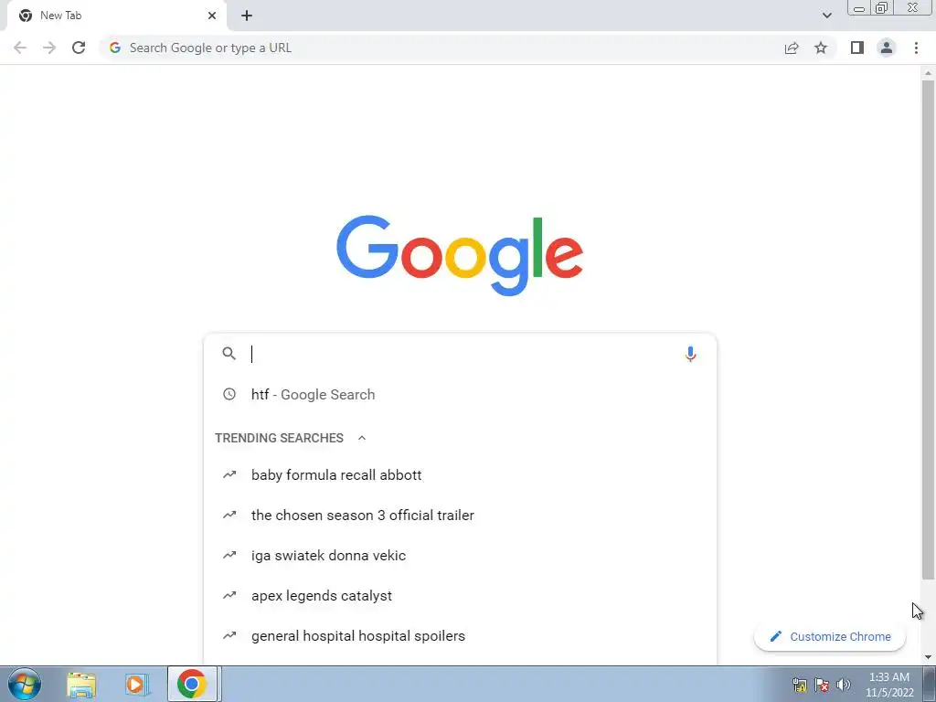Image resolution: width=936 pixels, height=702 pixels.
Task: Reload the page with the refresh icon
Action: coord(79,48)
